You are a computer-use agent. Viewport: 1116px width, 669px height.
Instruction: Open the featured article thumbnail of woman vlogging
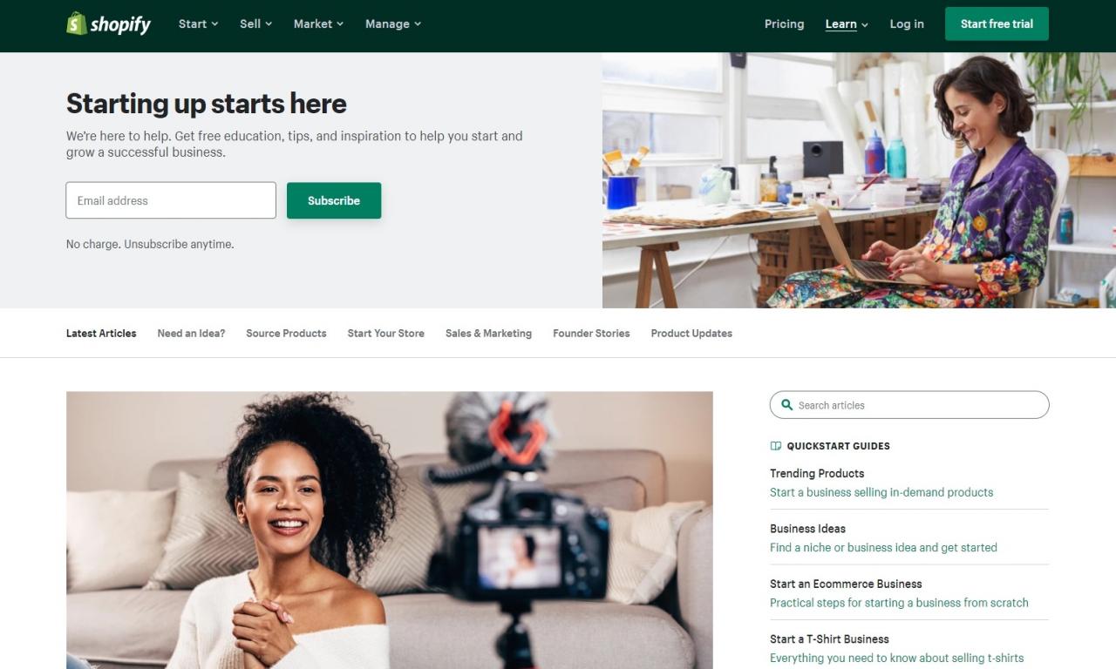tap(390, 530)
